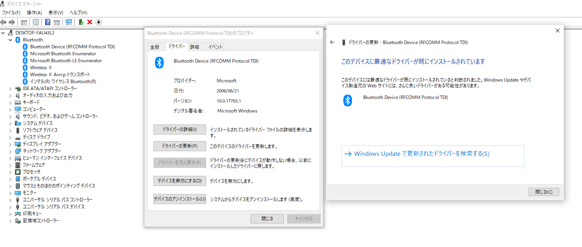The image size is (582, 247).
Task: Open Properties via the toolbar properties icon
Action: [x=36, y=22]
